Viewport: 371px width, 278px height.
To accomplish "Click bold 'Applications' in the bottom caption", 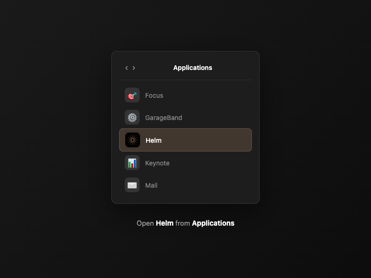I will pos(213,223).
